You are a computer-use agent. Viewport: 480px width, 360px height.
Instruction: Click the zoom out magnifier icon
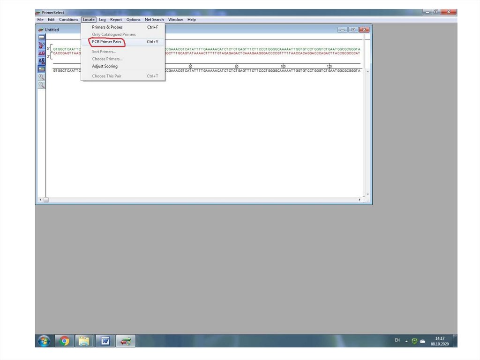pyautogui.click(x=42, y=85)
